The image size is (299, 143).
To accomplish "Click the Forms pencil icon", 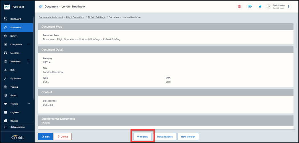I will pos(5,95).
